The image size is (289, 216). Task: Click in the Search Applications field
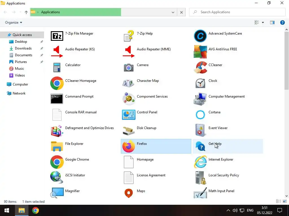click(x=237, y=12)
